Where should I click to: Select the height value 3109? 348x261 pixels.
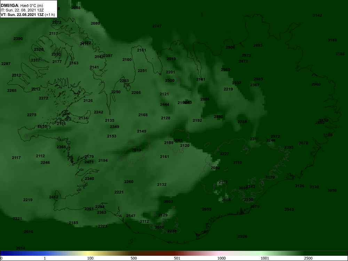pos(328,135)
